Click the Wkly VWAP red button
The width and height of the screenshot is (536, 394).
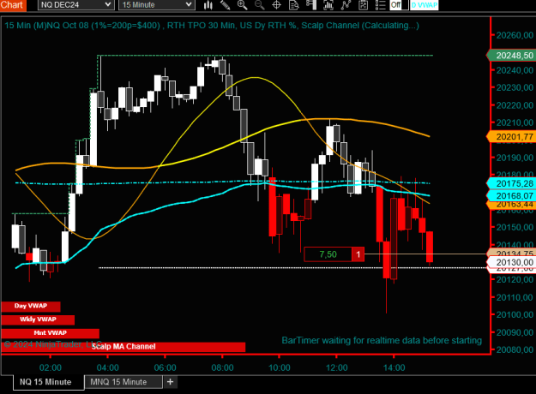coord(38,319)
